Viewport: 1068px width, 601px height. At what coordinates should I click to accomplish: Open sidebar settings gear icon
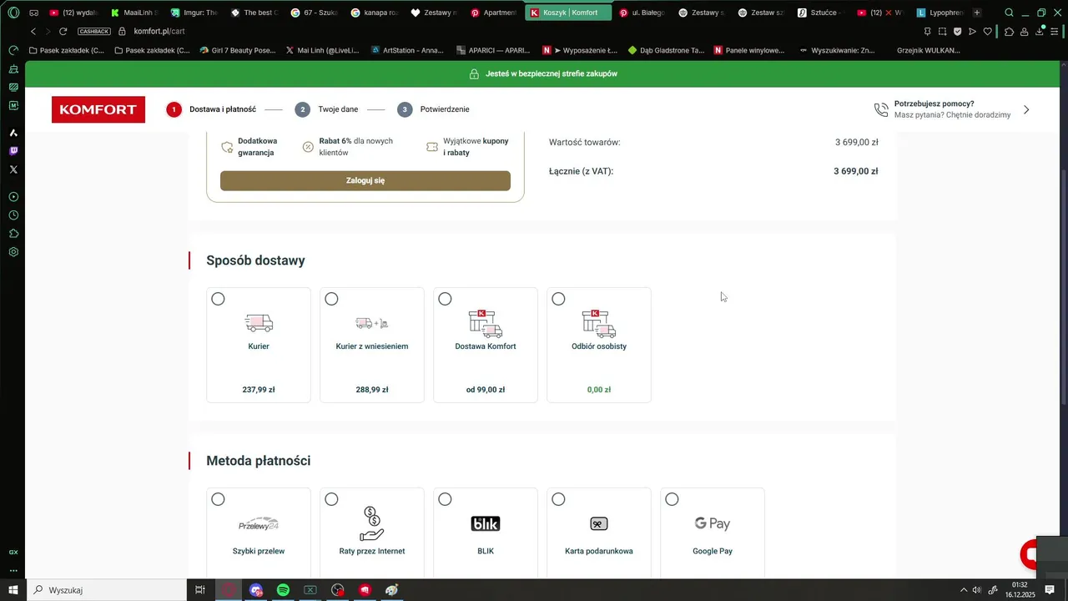(13, 252)
